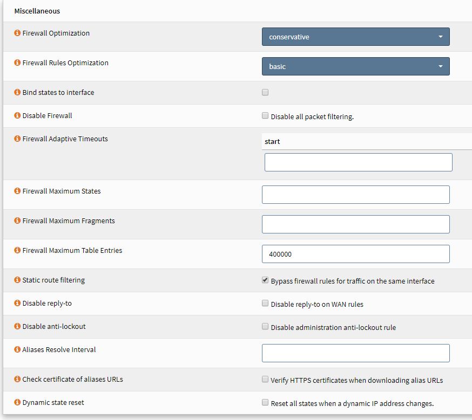
Task: Click the start label under Adaptive Timeouts
Action: pos(272,141)
